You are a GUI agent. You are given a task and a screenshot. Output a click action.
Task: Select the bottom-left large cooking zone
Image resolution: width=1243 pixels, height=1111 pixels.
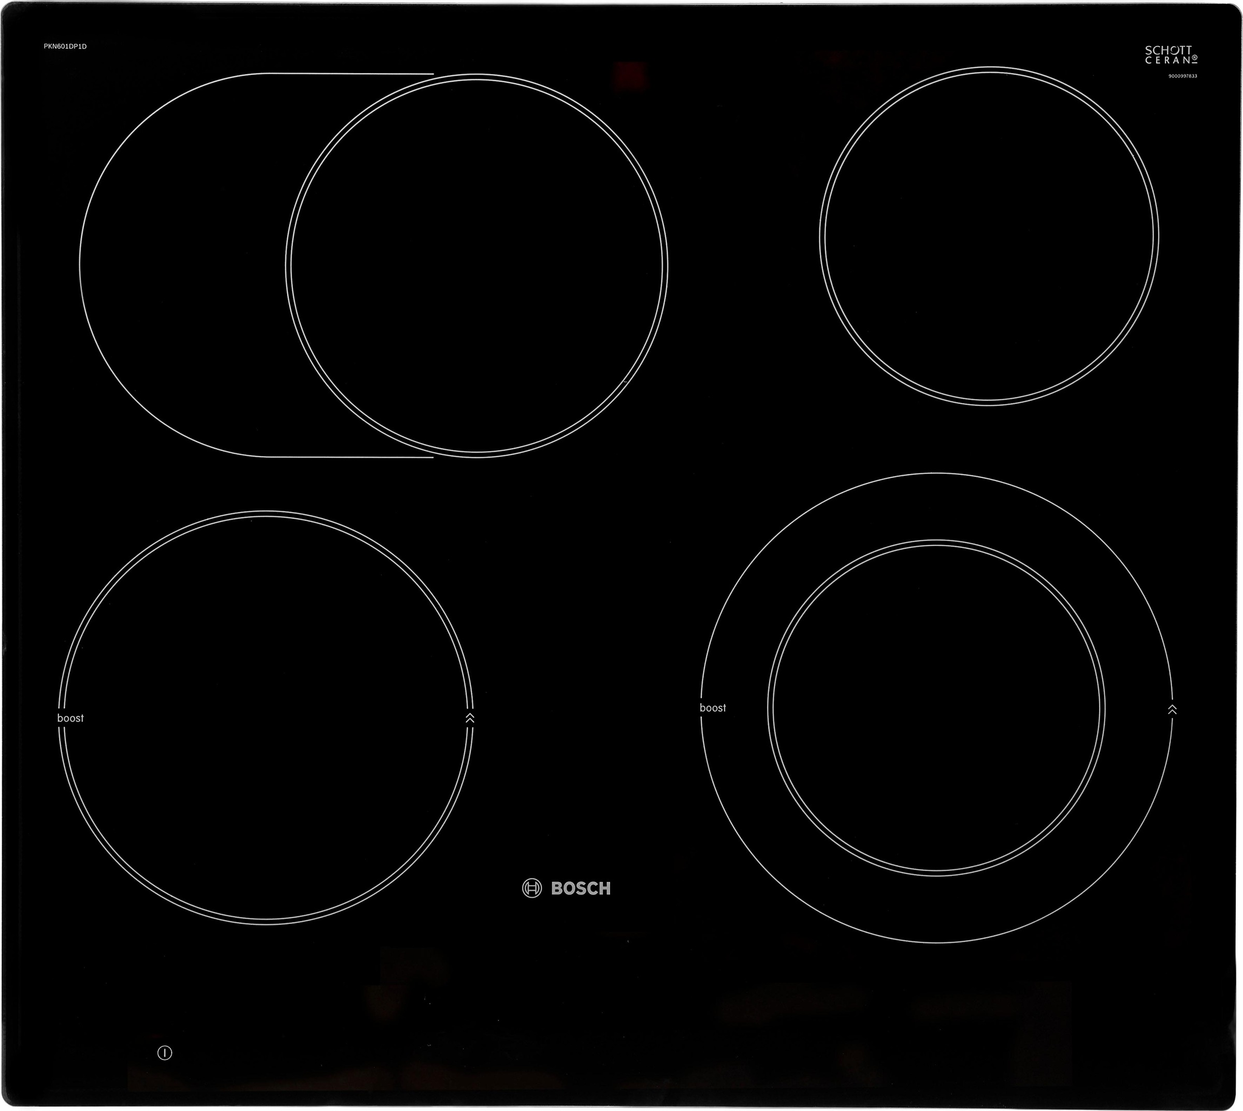click(266, 718)
